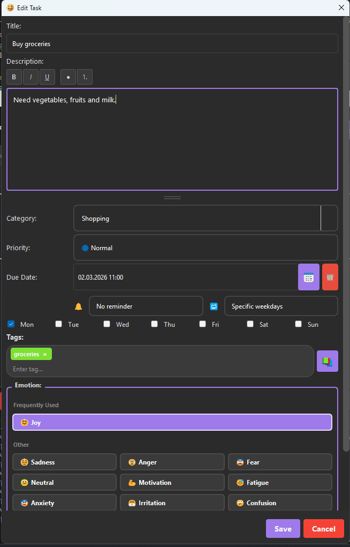Open the calendar date picker icon
The image size is (350, 547).
click(308, 278)
